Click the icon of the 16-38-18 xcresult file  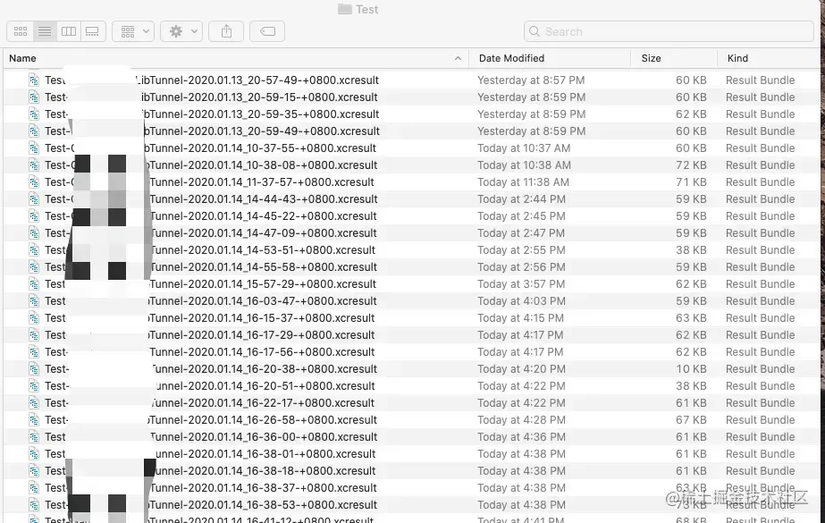(x=34, y=471)
